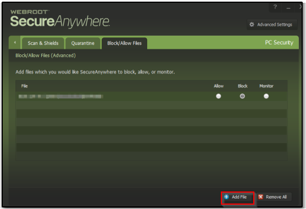Click the Monitor column header
The width and height of the screenshot is (306, 209).
tap(266, 86)
